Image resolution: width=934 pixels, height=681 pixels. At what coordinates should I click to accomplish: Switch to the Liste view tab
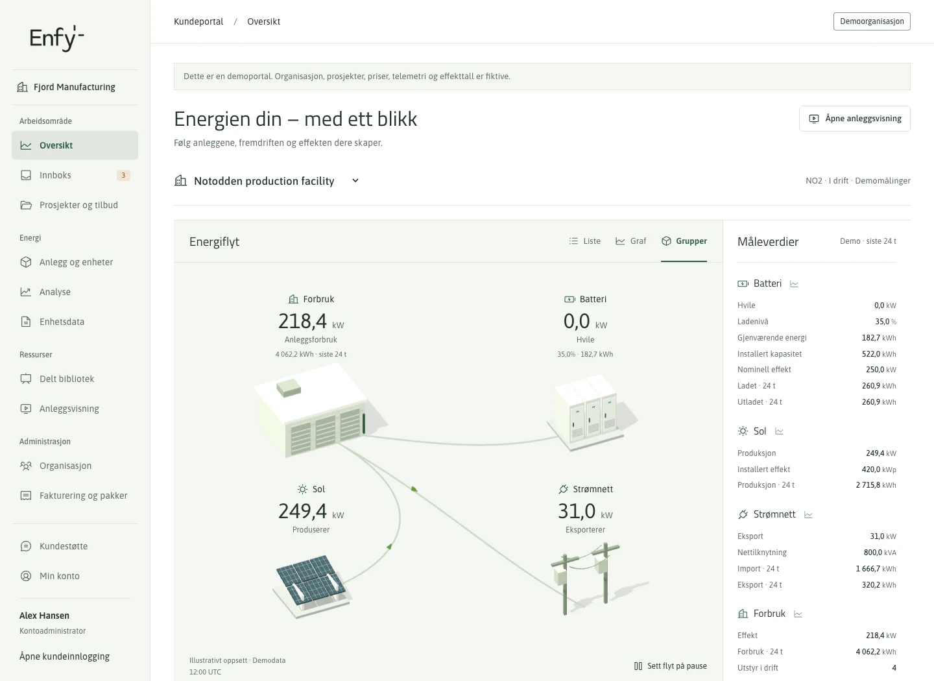click(584, 241)
